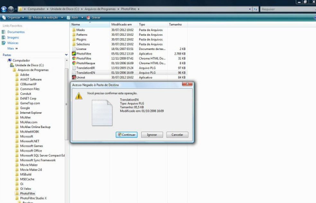Click the folder tree scroll up arrow
Viewport: 316px width, 203px height.
(x=67, y=60)
